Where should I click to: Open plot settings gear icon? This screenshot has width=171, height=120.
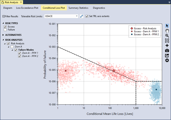167,60
